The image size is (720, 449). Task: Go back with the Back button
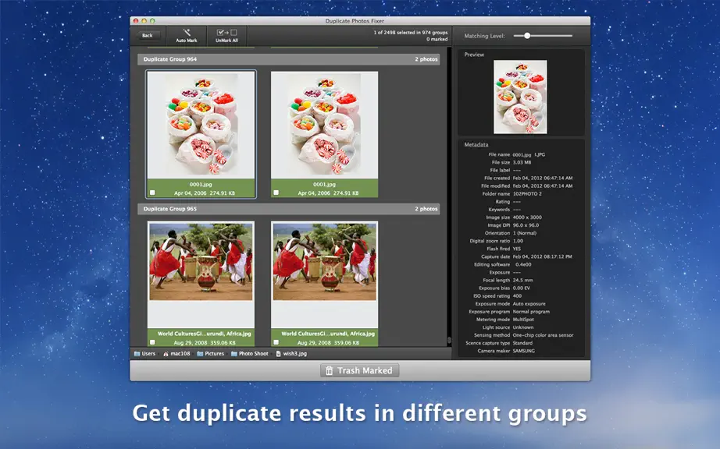[x=148, y=35]
